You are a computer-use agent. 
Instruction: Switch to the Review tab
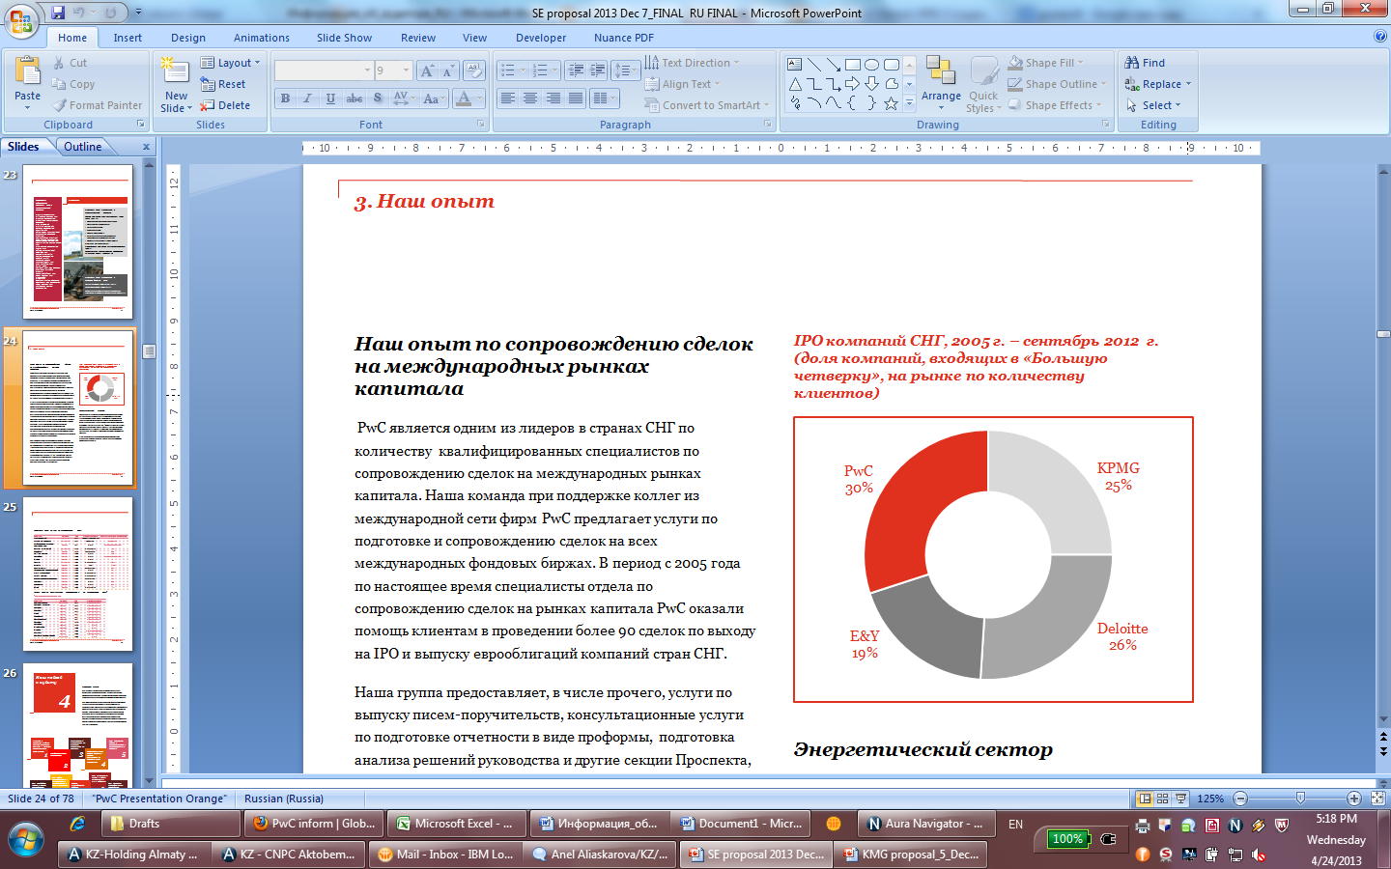click(418, 38)
